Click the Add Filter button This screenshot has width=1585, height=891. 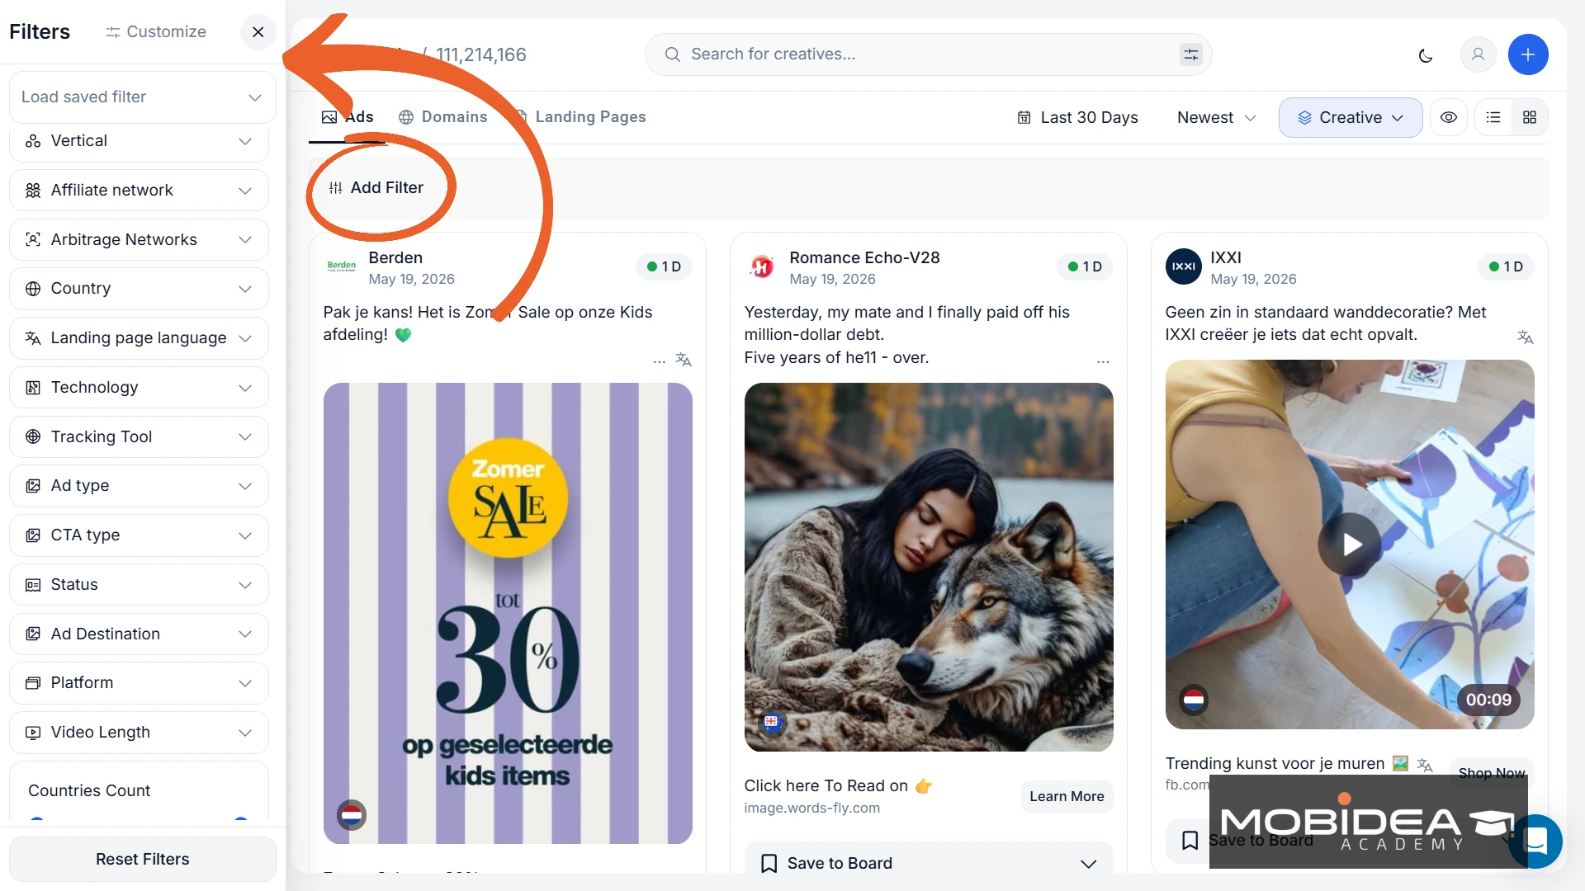click(376, 188)
